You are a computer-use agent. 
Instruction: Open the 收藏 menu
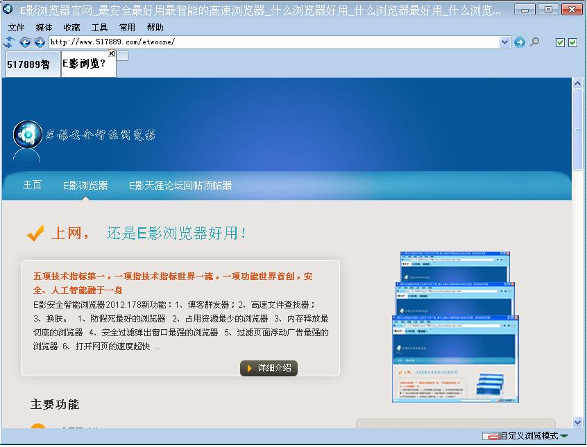(71, 27)
